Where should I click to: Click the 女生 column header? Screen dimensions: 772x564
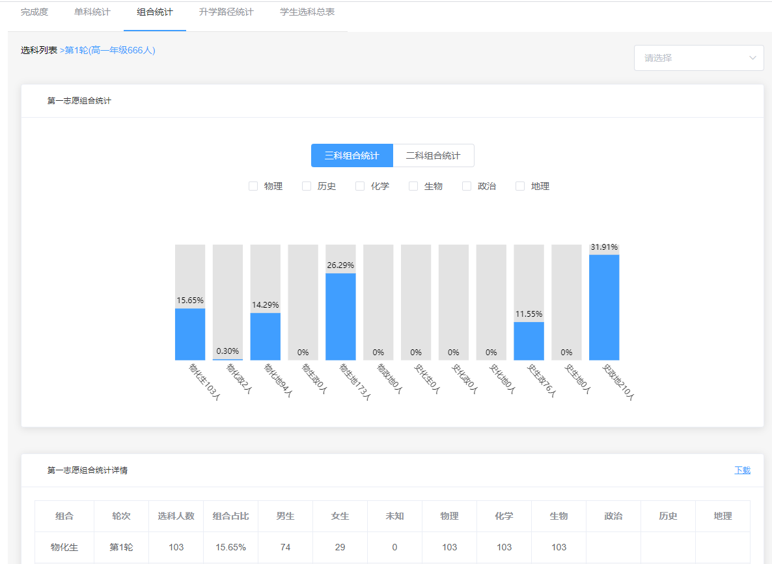coord(340,516)
